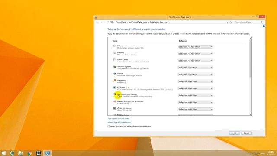Click the Cancel button
Screen dimensions: 277x156
point(246,133)
